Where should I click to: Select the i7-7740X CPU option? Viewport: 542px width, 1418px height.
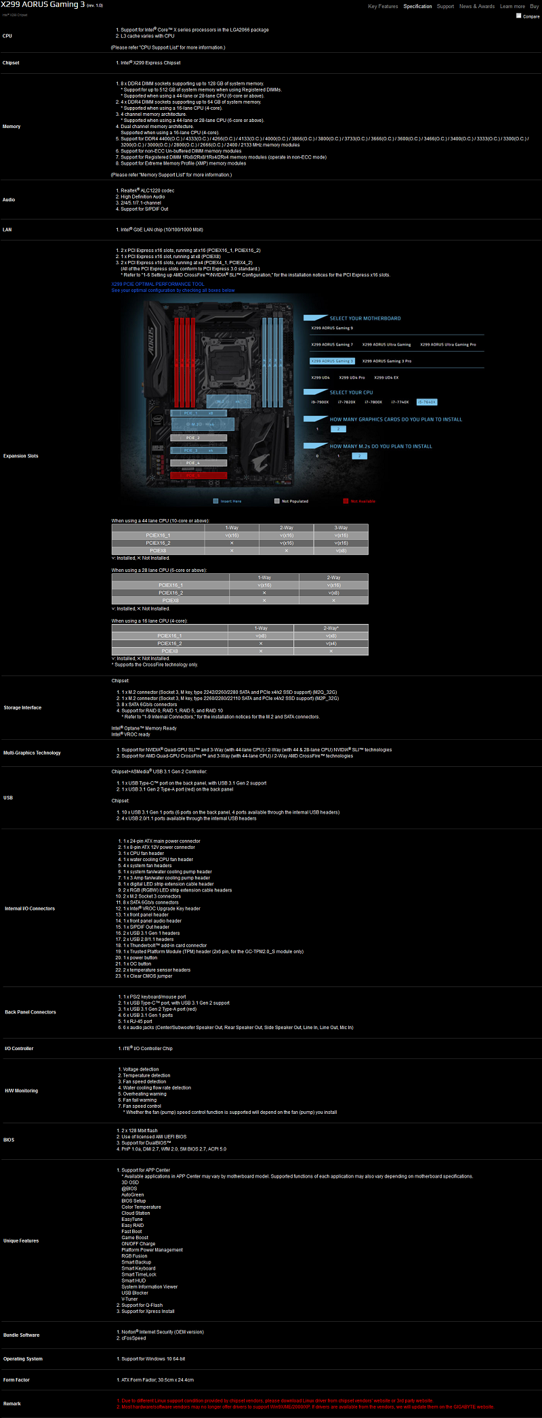tap(400, 402)
